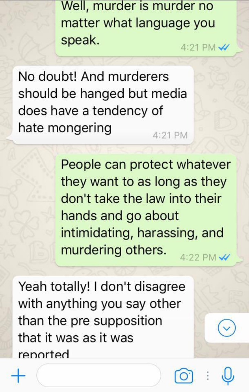Screen dimensions: 249x392
Task: Tap the 4:21 PM timestamp on white bubble
Action: pyautogui.click(x=170, y=135)
